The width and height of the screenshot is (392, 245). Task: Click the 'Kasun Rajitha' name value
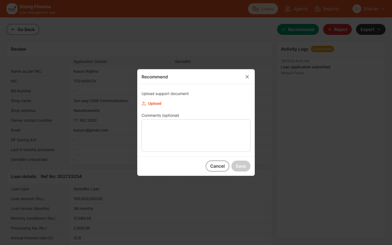86,71
